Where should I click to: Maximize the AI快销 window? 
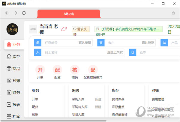(163, 4)
